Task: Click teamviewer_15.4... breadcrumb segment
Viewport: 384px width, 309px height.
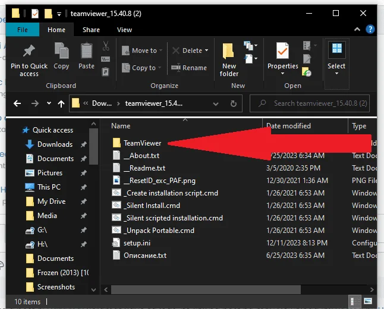Action: 154,103
